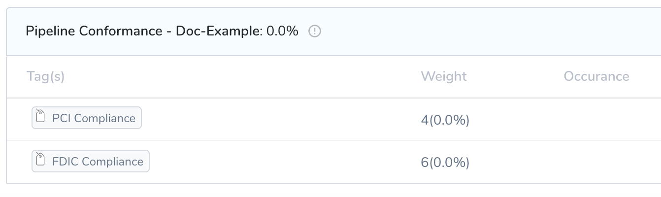Click the Pipeline Conformance title text
The height and width of the screenshot is (197, 661).
94,32
